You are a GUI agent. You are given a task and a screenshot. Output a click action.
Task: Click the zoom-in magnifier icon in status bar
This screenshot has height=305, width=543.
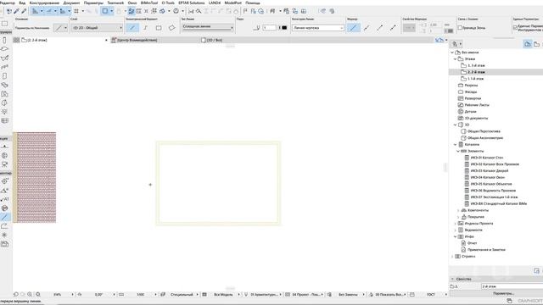coord(30,294)
